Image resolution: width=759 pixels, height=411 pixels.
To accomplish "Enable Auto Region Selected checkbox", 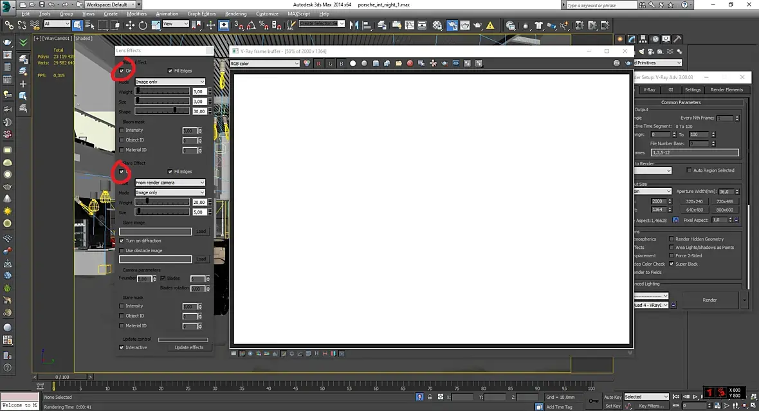I will point(689,170).
